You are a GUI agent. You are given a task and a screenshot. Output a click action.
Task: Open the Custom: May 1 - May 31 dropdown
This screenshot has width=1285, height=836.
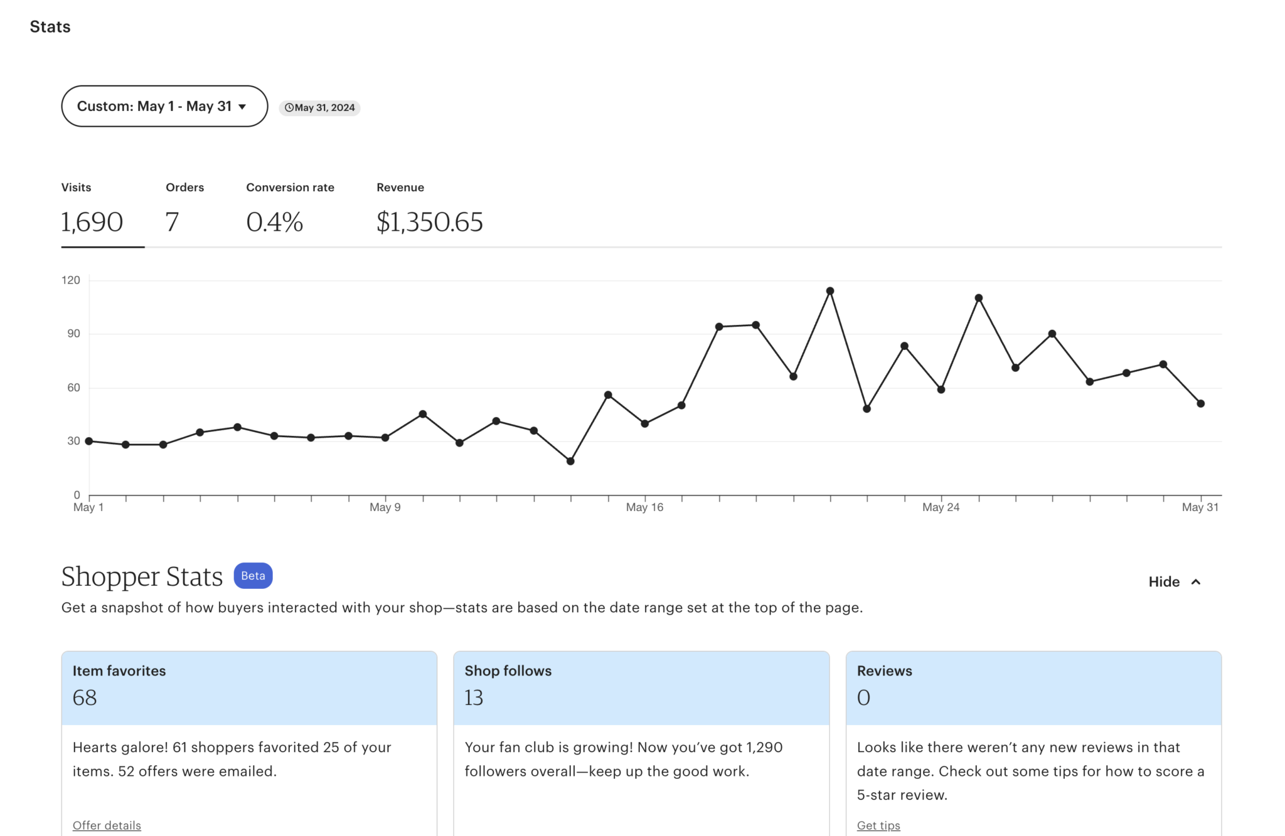(163, 106)
